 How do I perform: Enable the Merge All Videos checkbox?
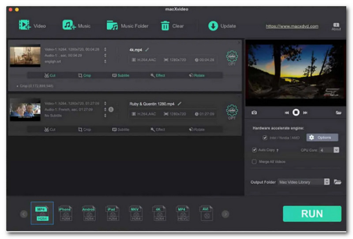(254, 162)
